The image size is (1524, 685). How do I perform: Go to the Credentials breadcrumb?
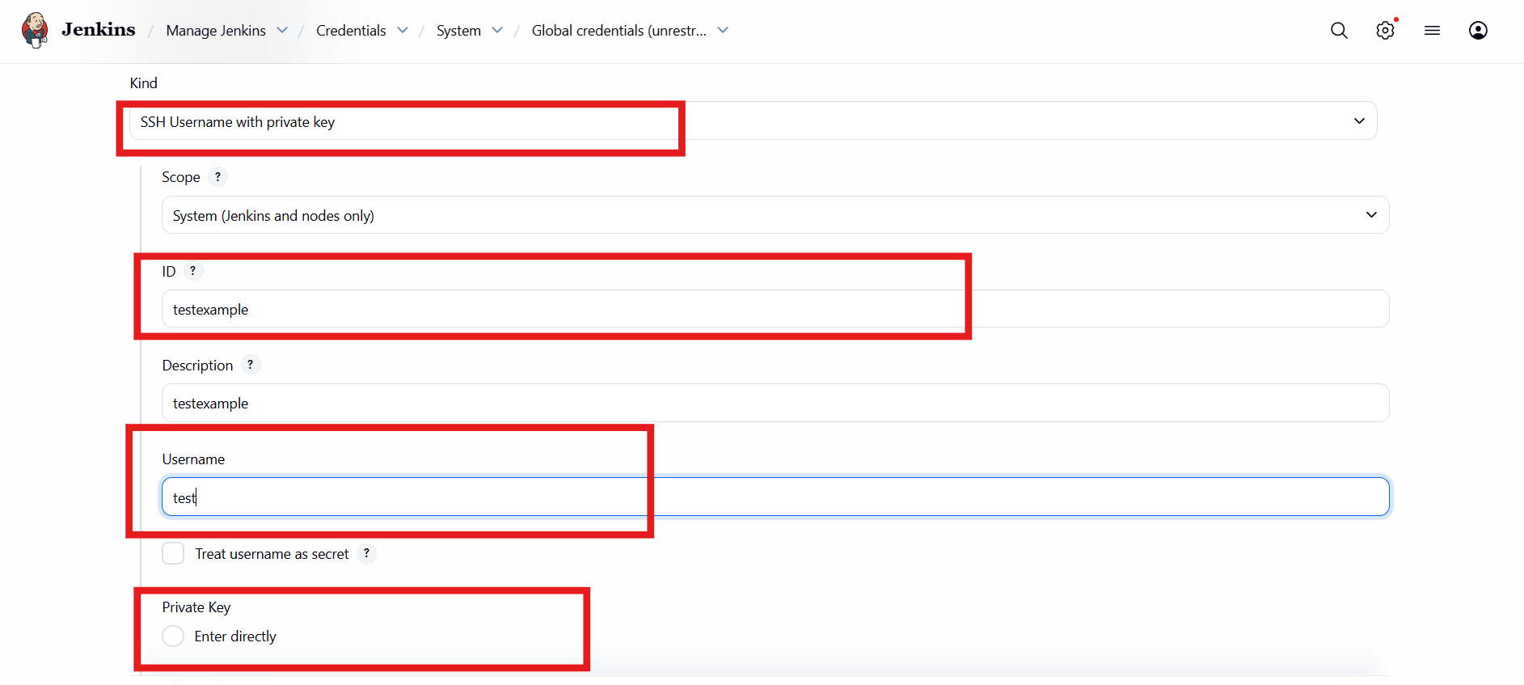coord(351,31)
